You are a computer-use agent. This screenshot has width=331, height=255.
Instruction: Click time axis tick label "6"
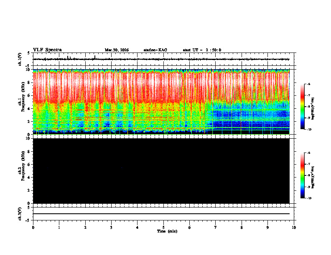(190, 227)
